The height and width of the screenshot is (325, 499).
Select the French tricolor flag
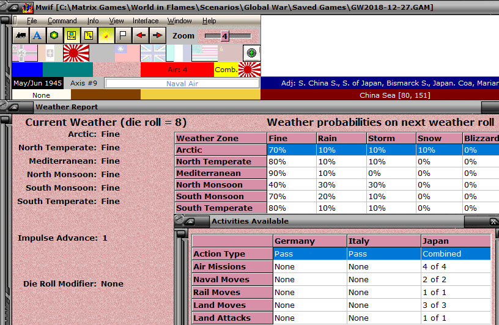[179, 53]
